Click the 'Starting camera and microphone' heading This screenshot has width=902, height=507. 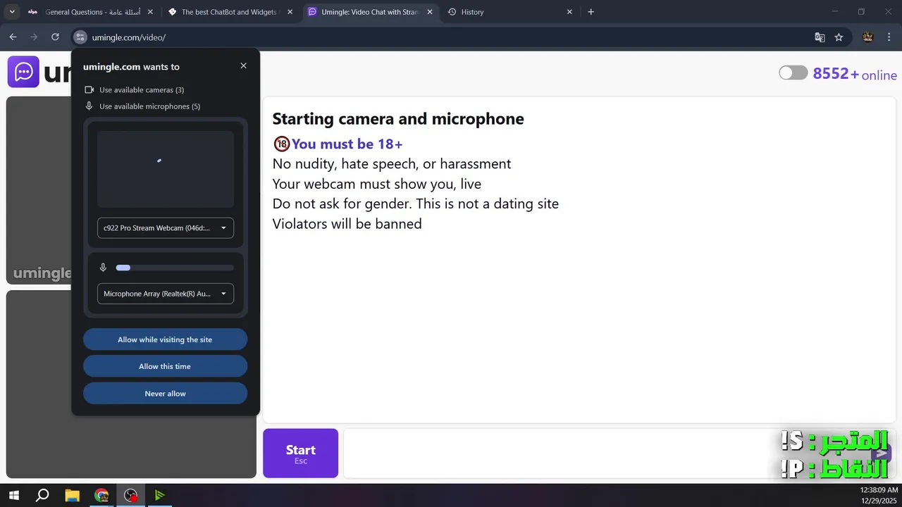click(398, 119)
